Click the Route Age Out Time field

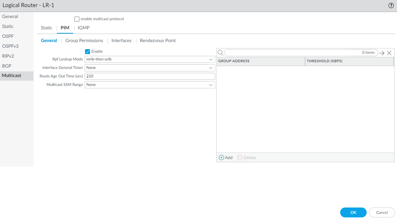pyautogui.click(x=150, y=76)
